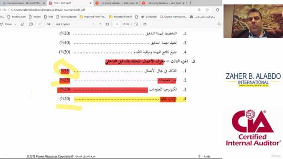Click the File label before the address

[4, 10]
